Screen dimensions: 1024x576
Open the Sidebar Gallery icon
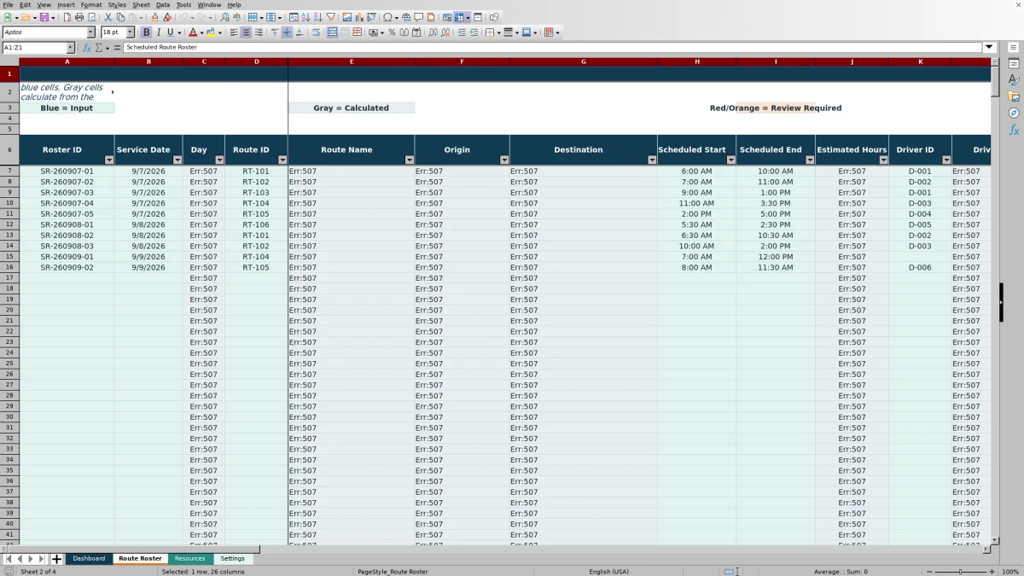[1014, 96]
